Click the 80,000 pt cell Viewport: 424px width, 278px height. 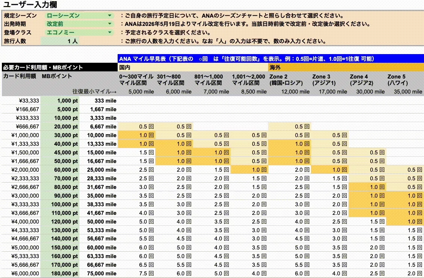coord(60,187)
